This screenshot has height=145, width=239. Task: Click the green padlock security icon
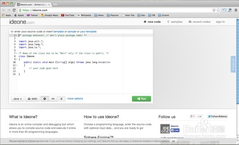click(x=20, y=10)
